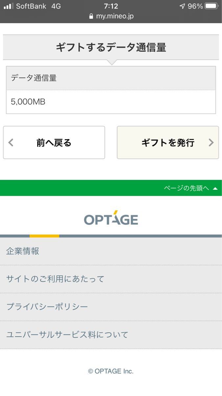Viewport: 222px width, 396px height.
Task: Tap the signal strength bars icon
Action: pyautogui.click(x=8, y=6)
